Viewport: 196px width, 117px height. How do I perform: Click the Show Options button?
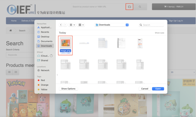point(68,89)
